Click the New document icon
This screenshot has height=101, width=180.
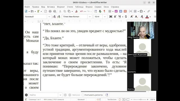coord(26,11)
